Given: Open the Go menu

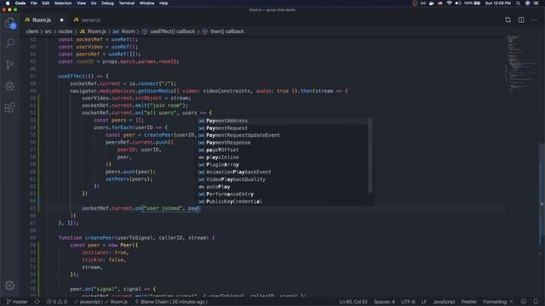Looking at the screenshot, I should pyautogui.click(x=94, y=3).
